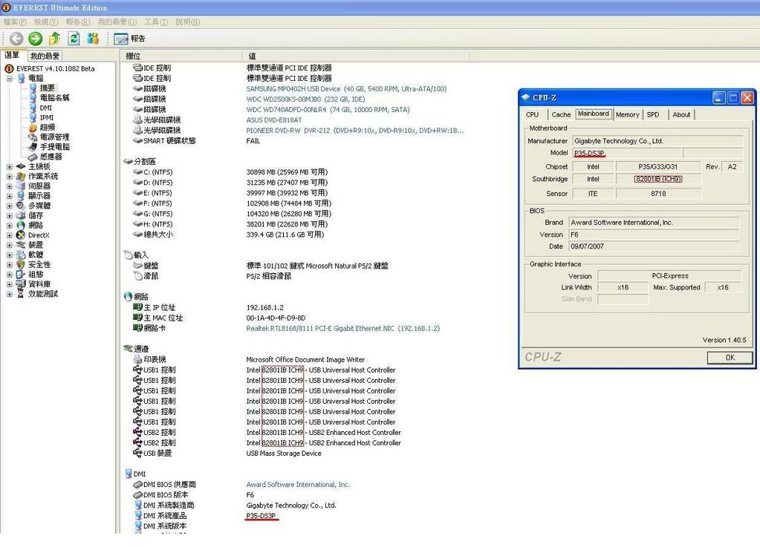Viewport: 760px width, 547px height.
Task: Expand the 顯示器 tree node
Action: (x=9, y=196)
